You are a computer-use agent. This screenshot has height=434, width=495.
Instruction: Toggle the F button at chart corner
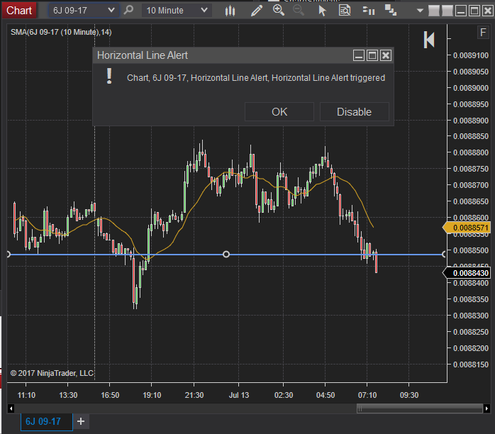tap(483, 33)
